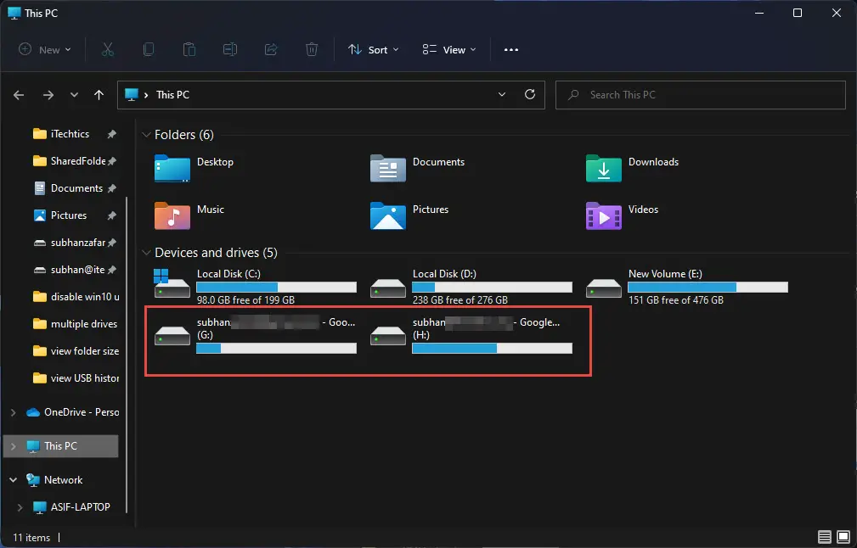Expand the ASIF-LAPTOP network node
Viewport: 857px width, 548px height.
(x=20, y=507)
